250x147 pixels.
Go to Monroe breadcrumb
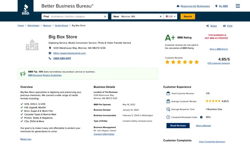click(47, 26)
